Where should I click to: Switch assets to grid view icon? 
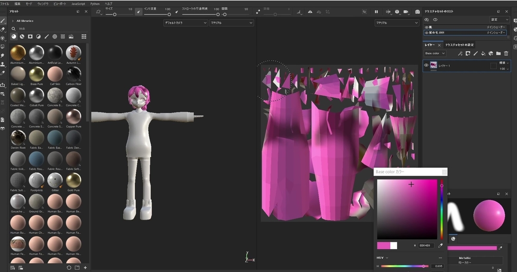coord(84,37)
